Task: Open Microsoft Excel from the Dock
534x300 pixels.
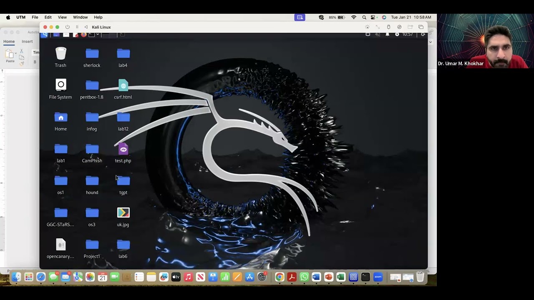Action: tap(341, 277)
